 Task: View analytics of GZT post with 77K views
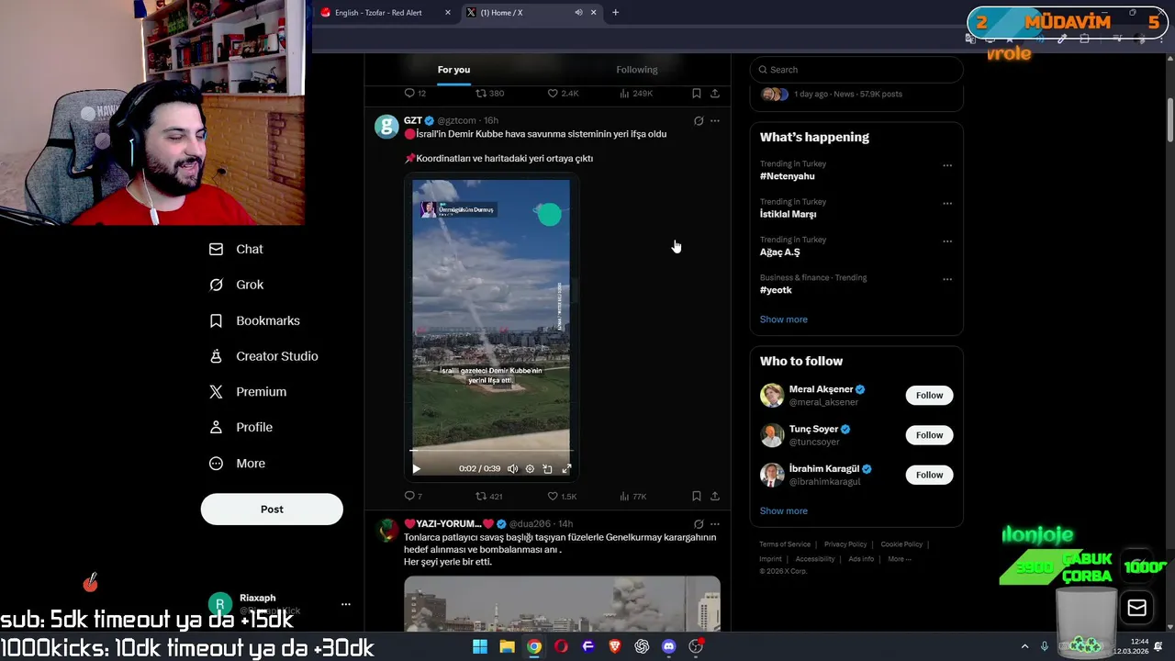[632, 496]
